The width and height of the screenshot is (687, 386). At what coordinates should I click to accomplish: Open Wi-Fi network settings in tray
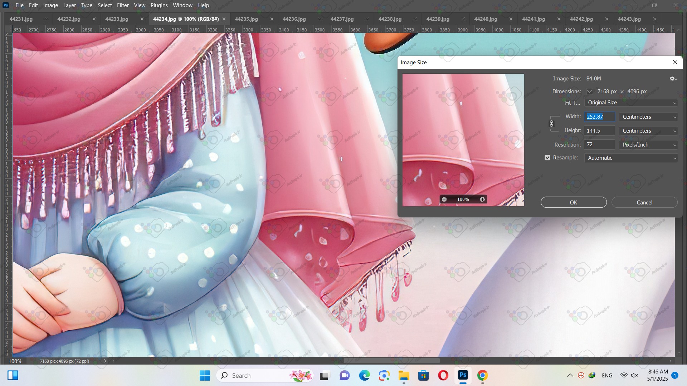[x=624, y=375]
